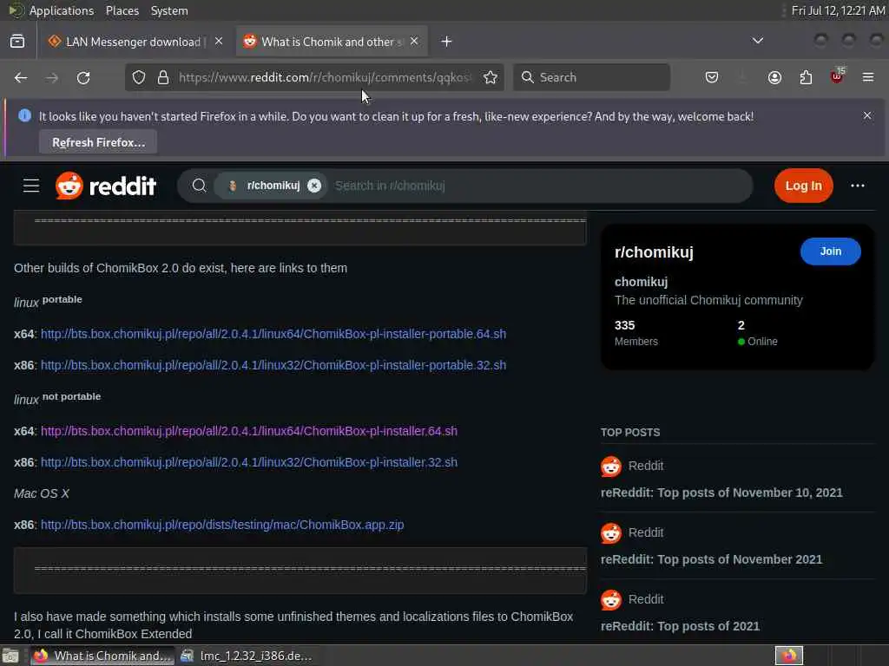The image size is (889, 666).
Task: Open a new tab with the plus icon
Action: point(446,42)
